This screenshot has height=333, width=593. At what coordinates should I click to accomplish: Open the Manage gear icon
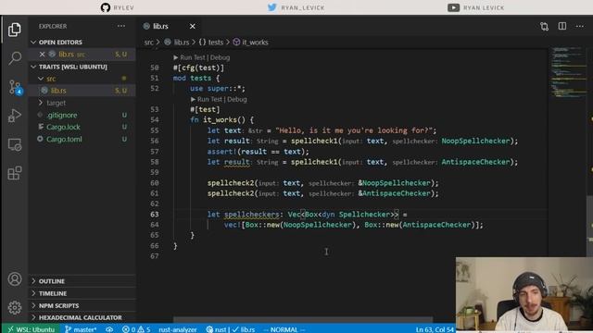tap(15, 307)
